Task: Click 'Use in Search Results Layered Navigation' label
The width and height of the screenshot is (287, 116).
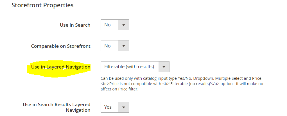Action: coord(57,107)
